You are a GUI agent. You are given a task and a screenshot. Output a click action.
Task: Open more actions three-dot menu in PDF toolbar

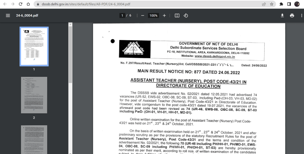click(301, 15)
